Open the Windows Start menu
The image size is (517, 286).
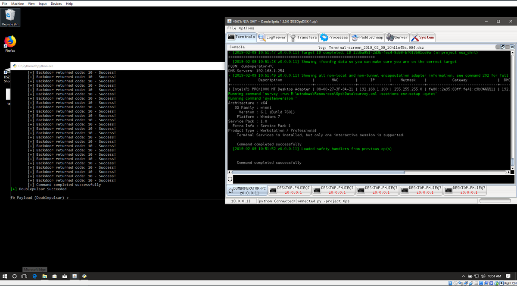pos(5,276)
